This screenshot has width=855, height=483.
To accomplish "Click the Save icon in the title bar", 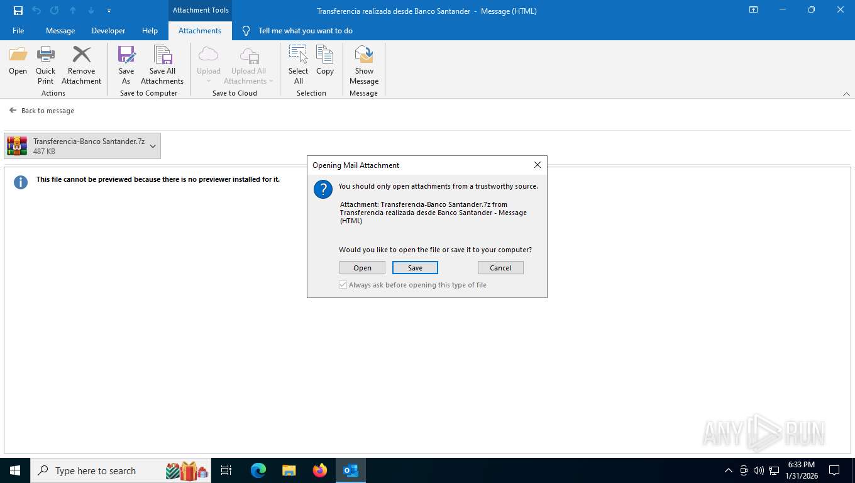I will click(18, 11).
